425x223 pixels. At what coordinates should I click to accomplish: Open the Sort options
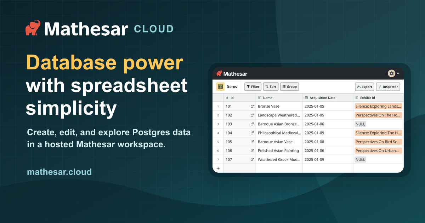coord(271,87)
